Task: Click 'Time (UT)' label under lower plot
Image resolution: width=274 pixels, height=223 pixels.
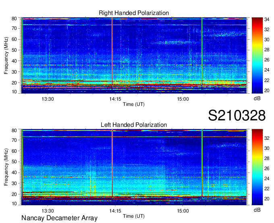Action: click(134, 216)
